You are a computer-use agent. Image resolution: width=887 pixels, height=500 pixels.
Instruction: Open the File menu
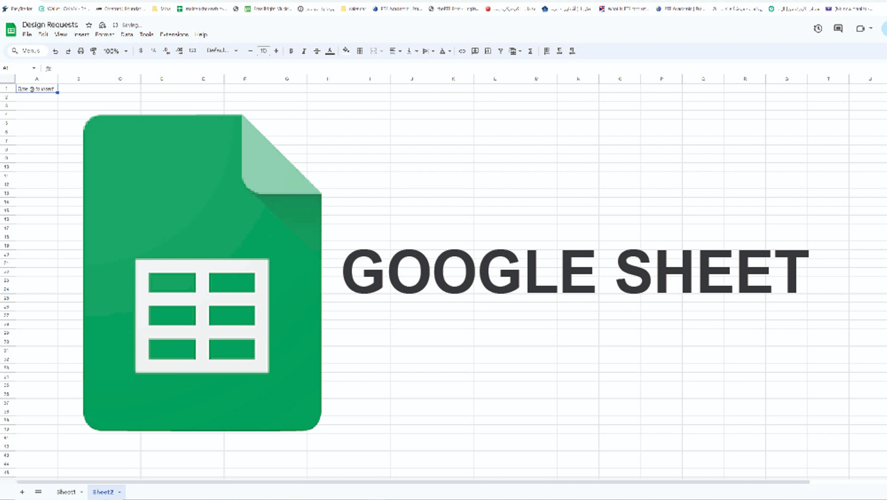click(27, 34)
